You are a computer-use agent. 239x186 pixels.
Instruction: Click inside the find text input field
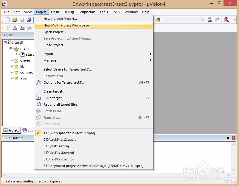(x=182, y=20)
